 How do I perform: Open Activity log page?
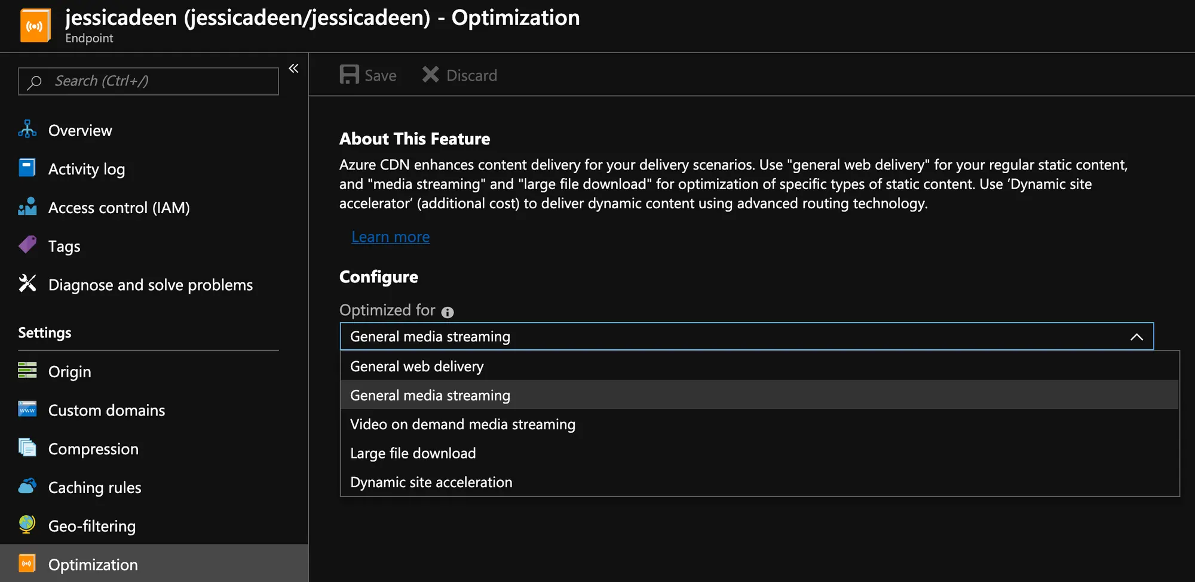(x=87, y=169)
